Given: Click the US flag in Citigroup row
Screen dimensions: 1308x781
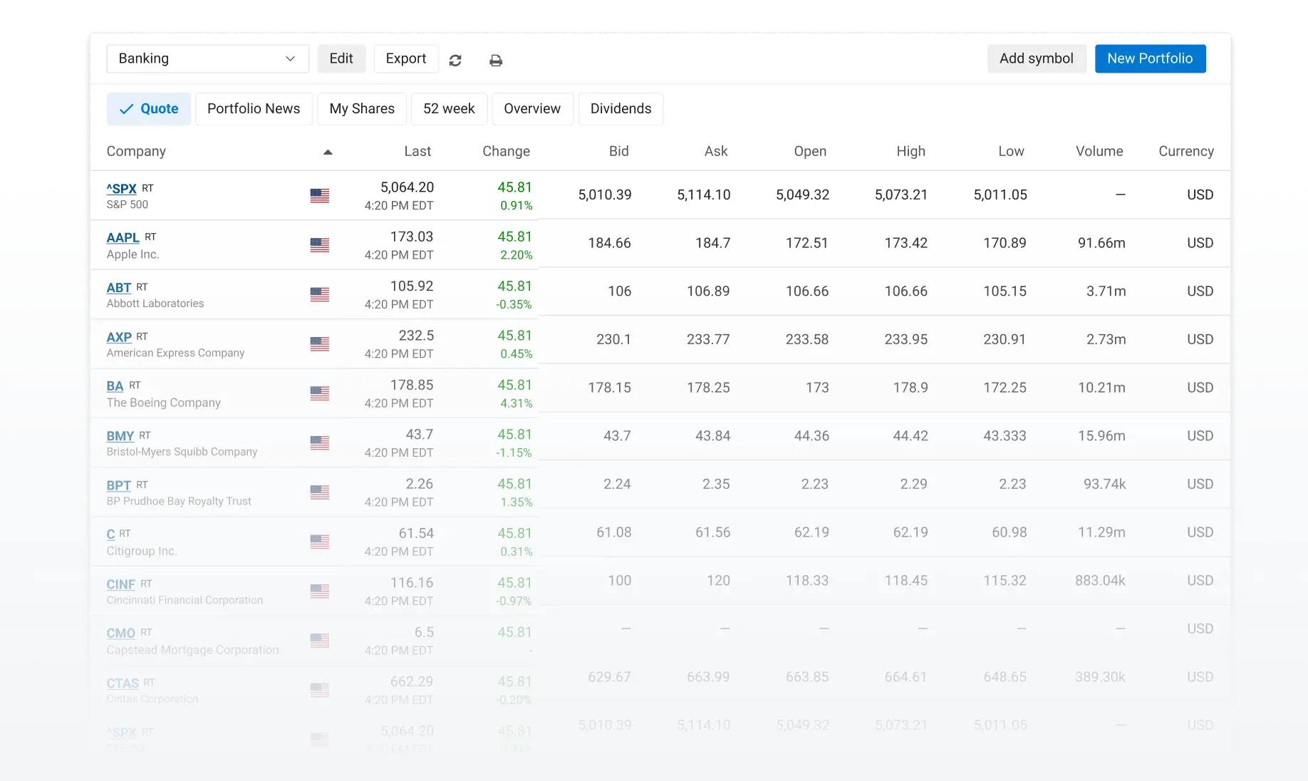Looking at the screenshot, I should [x=320, y=542].
